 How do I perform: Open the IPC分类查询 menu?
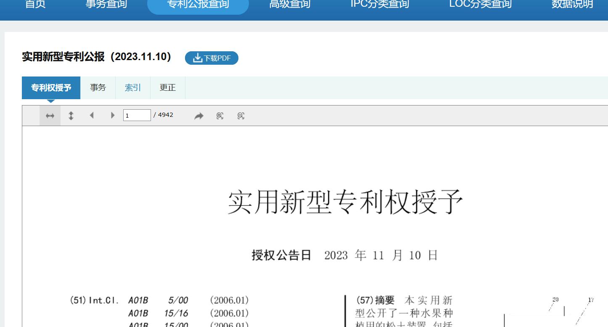tap(379, 4)
